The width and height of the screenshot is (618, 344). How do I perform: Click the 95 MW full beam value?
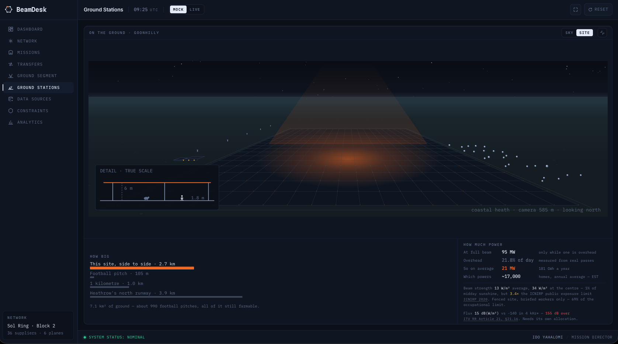coord(508,252)
